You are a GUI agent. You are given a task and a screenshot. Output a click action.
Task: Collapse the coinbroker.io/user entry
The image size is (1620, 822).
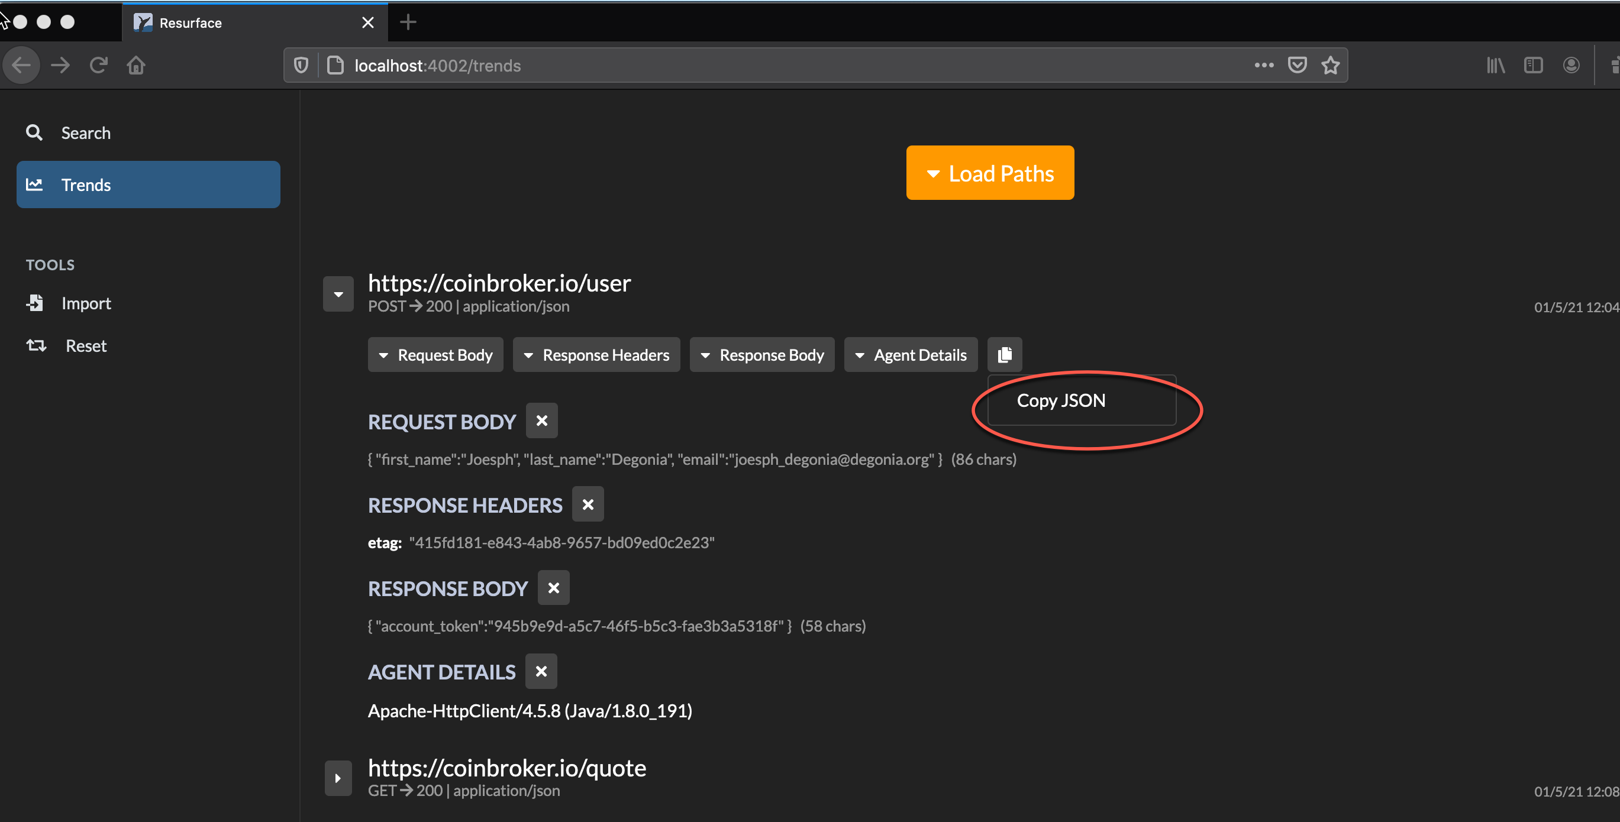coord(338,294)
